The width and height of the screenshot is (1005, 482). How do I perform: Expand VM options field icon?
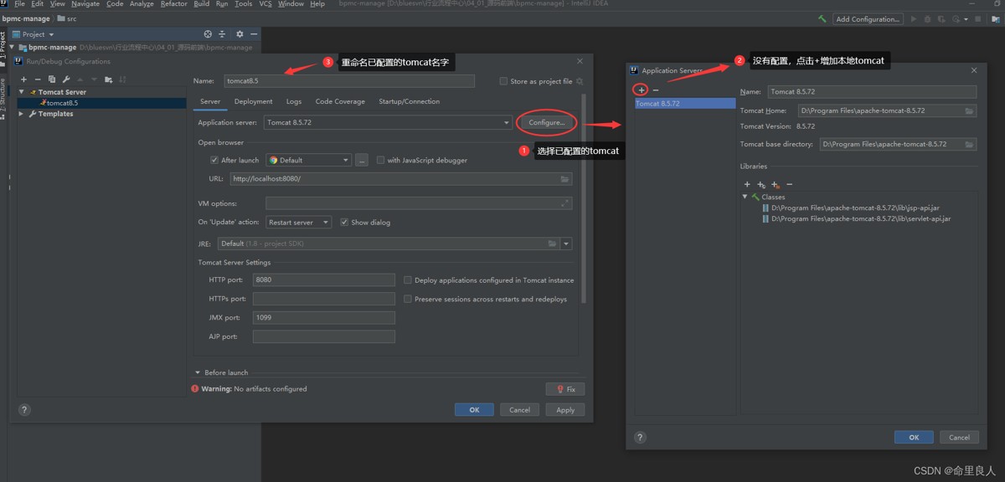click(x=565, y=203)
